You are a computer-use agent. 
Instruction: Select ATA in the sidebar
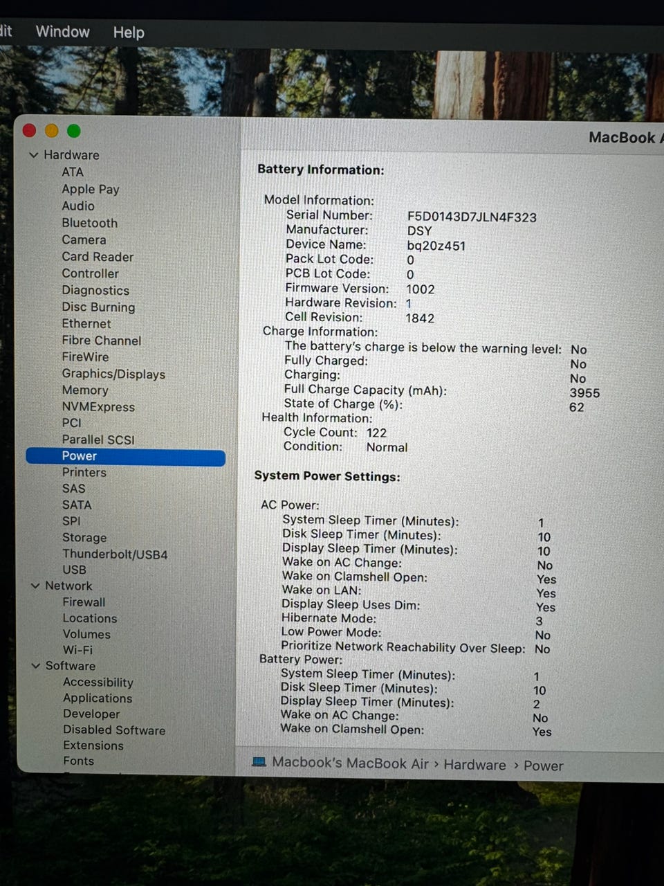coord(73,172)
